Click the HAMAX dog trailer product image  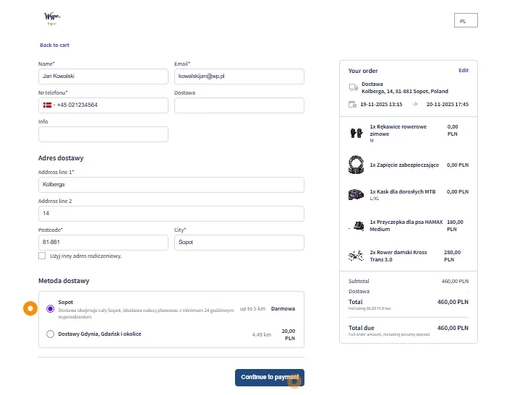click(357, 225)
